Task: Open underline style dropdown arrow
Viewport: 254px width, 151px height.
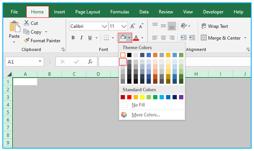Action: pyautogui.click(x=96, y=38)
